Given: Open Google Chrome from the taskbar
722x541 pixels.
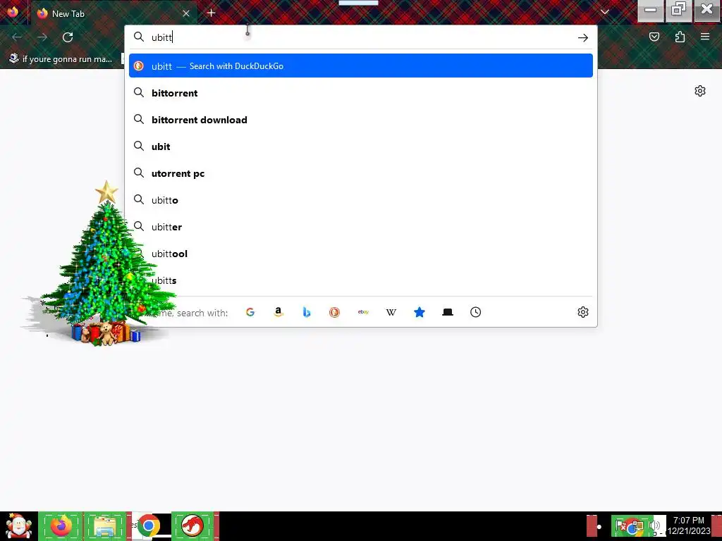Looking at the screenshot, I should point(149,526).
